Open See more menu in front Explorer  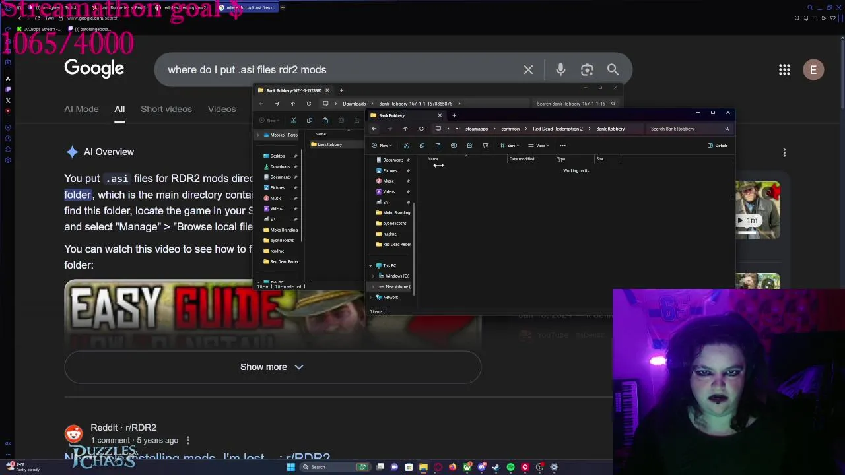pos(562,146)
